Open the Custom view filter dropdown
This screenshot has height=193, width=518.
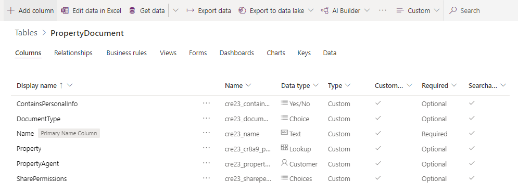click(418, 10)
